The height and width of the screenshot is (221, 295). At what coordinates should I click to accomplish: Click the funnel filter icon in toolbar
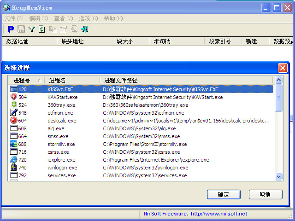31,29
